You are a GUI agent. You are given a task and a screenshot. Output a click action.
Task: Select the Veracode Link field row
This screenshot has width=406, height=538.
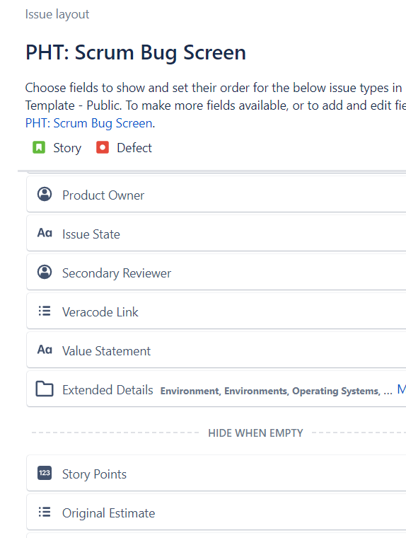[x=216, y=311]
